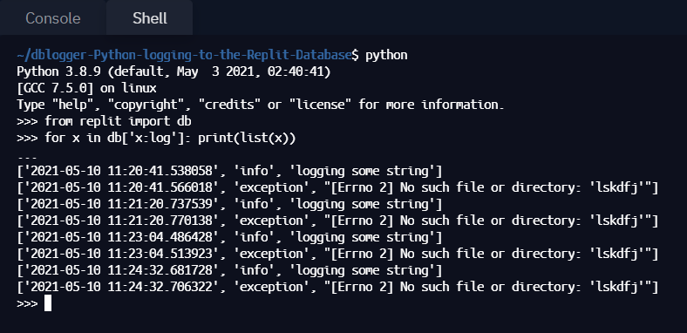This screenshot has height=333, width=687.
Task: Click the python command after the prompt
Action: pyautogui.click(x=386, y=56)
